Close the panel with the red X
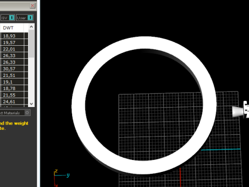Image resolution: width=249 pixels, height=187 pixels. point(32,6)
